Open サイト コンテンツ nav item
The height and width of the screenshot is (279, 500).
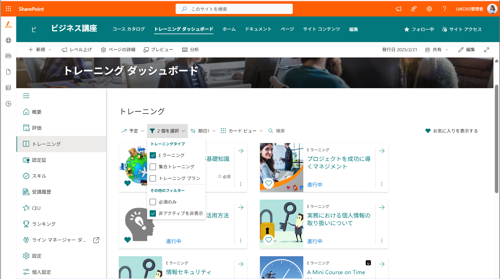[321, 29]
